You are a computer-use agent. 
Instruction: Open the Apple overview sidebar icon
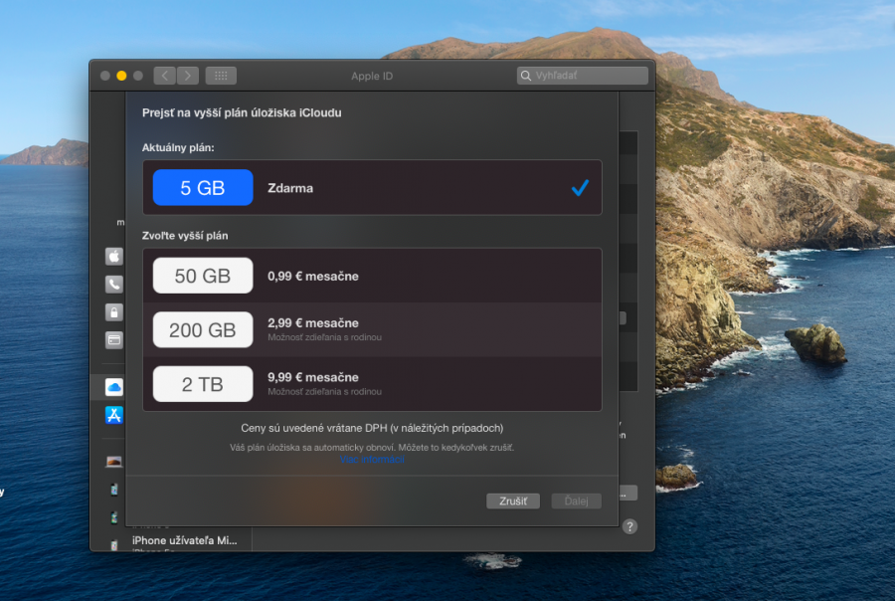point(114,257)
